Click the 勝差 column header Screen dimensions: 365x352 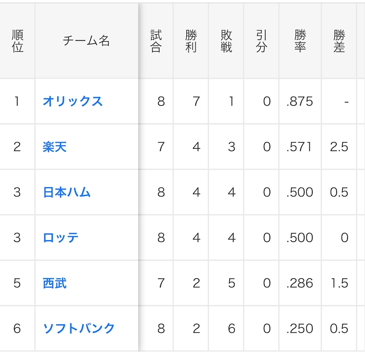(339, 41)
